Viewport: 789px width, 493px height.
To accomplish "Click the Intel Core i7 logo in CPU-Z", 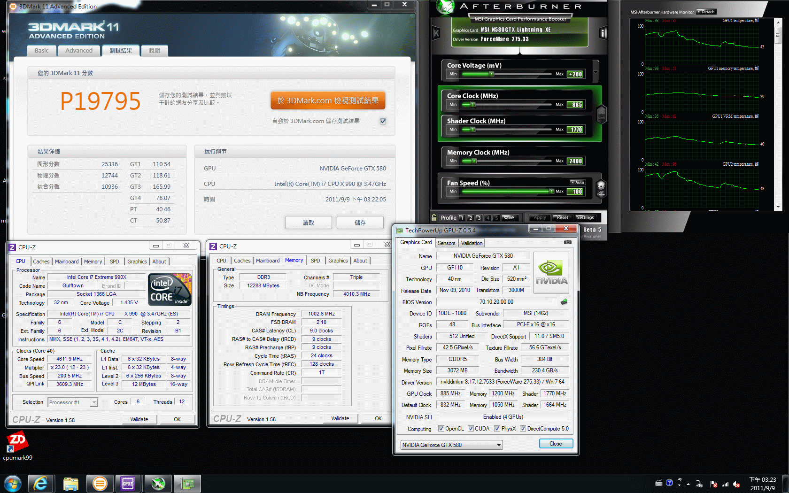I will click(170, 289).
